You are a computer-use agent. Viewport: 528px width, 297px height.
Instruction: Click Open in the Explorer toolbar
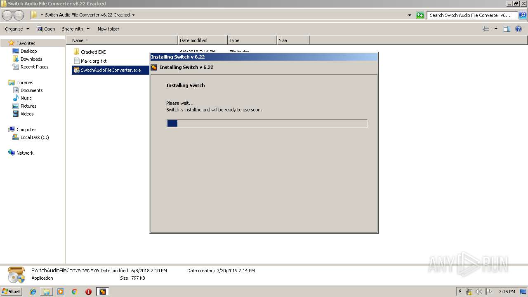pos(46,29)
